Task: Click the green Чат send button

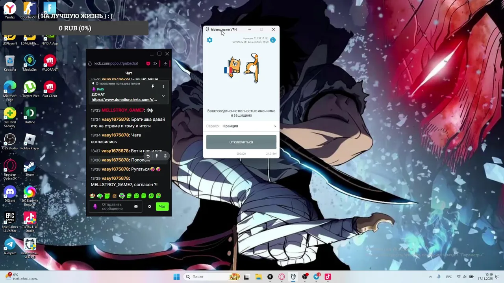Action: tap(162, 206)
